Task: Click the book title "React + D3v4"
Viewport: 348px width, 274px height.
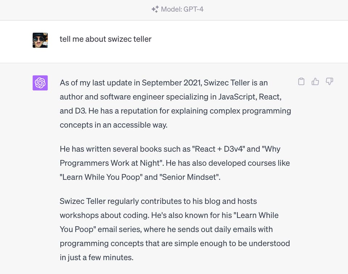Action: click(219, 149)
